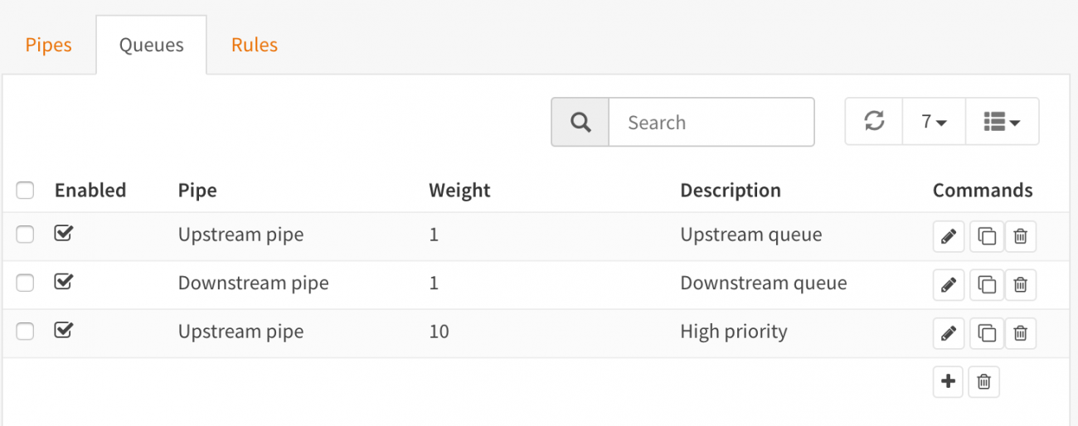Image resolution: width=1078 pixels, height=426 pixels.
Task: Click the delete selected trash icon below the table
Action: tap(983, 382)
